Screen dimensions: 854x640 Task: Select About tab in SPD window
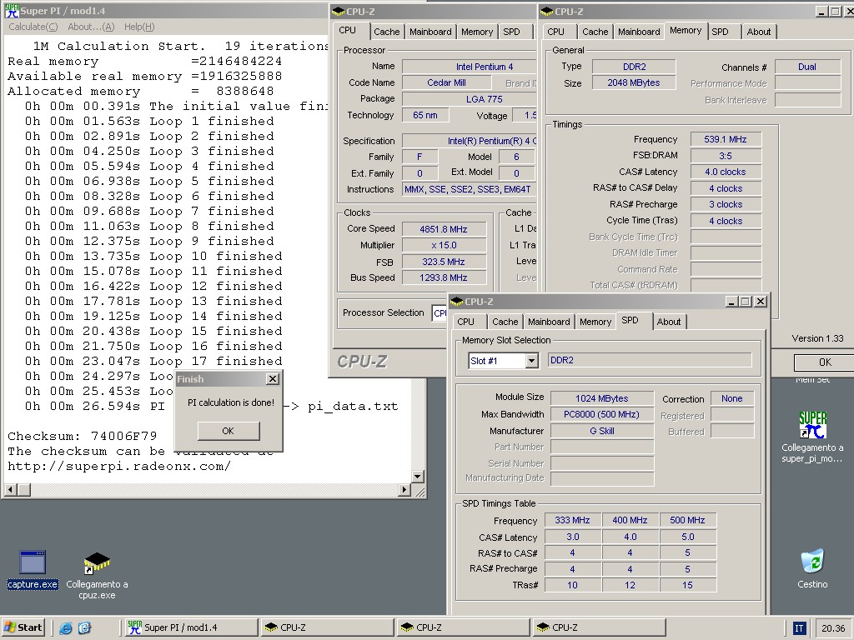[x=668, y=322]
